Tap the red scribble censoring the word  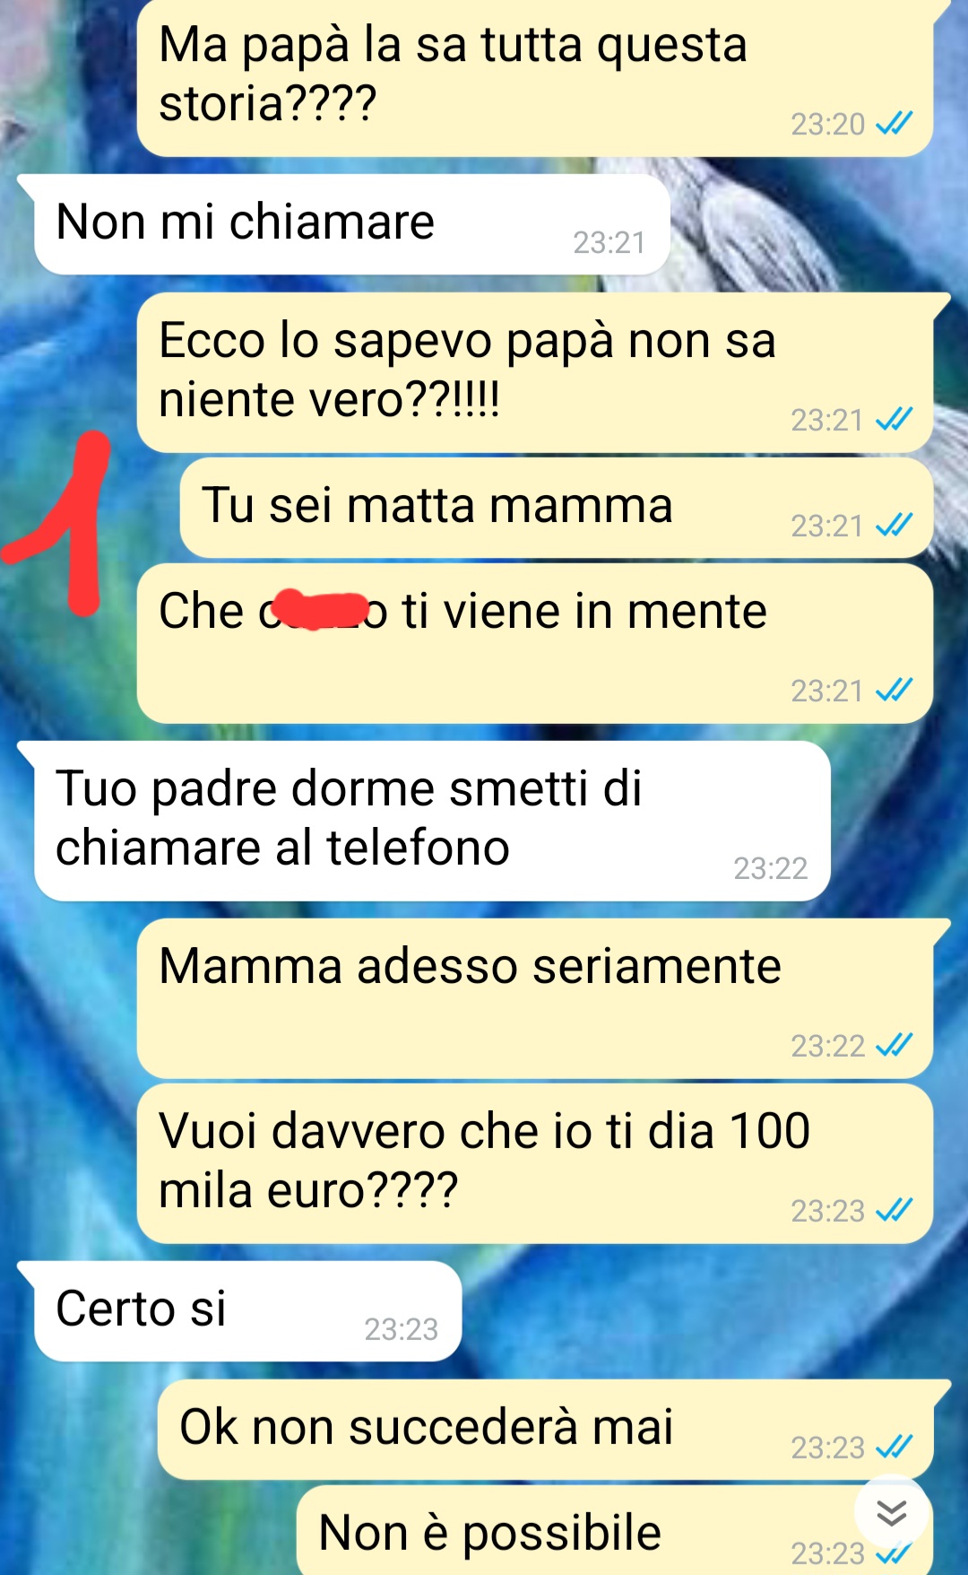coord(320,610)
